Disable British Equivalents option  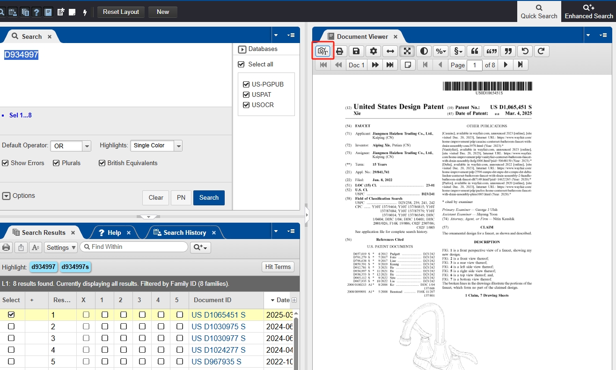(x=102, y=163)
